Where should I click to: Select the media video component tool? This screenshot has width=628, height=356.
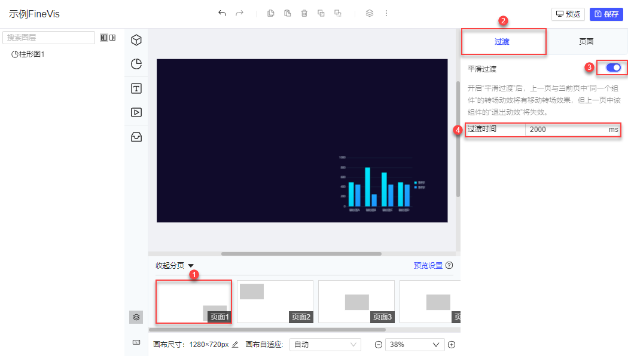[136, 112]
